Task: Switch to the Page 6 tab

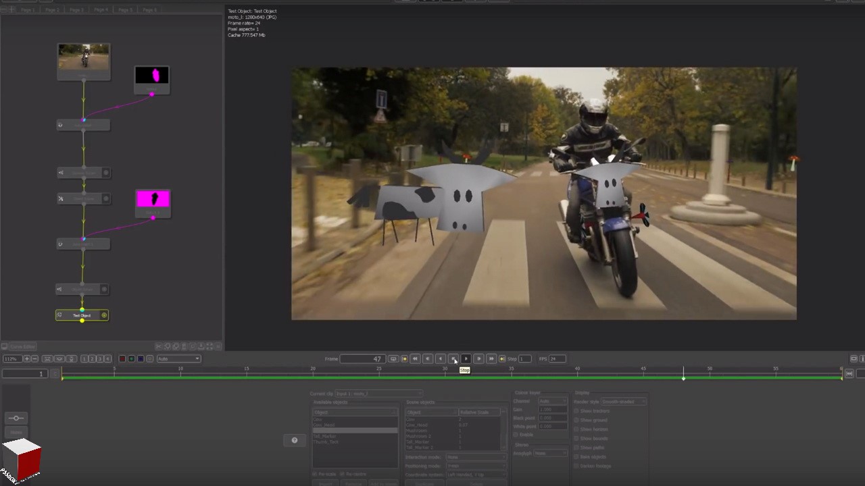Action: click(x=149, y=10)
